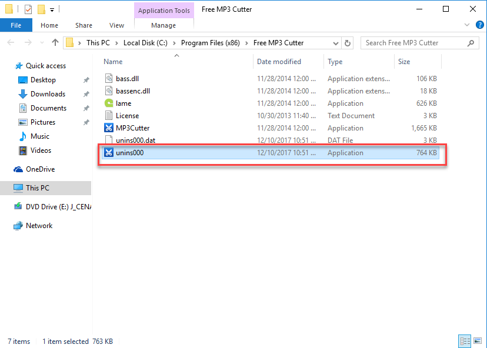This screenshot has height=348, width=487.
Task: Click 'Free MP3 Cutter' breadcrumb segment
Action: pyautogui.click(x=278, y=43)
